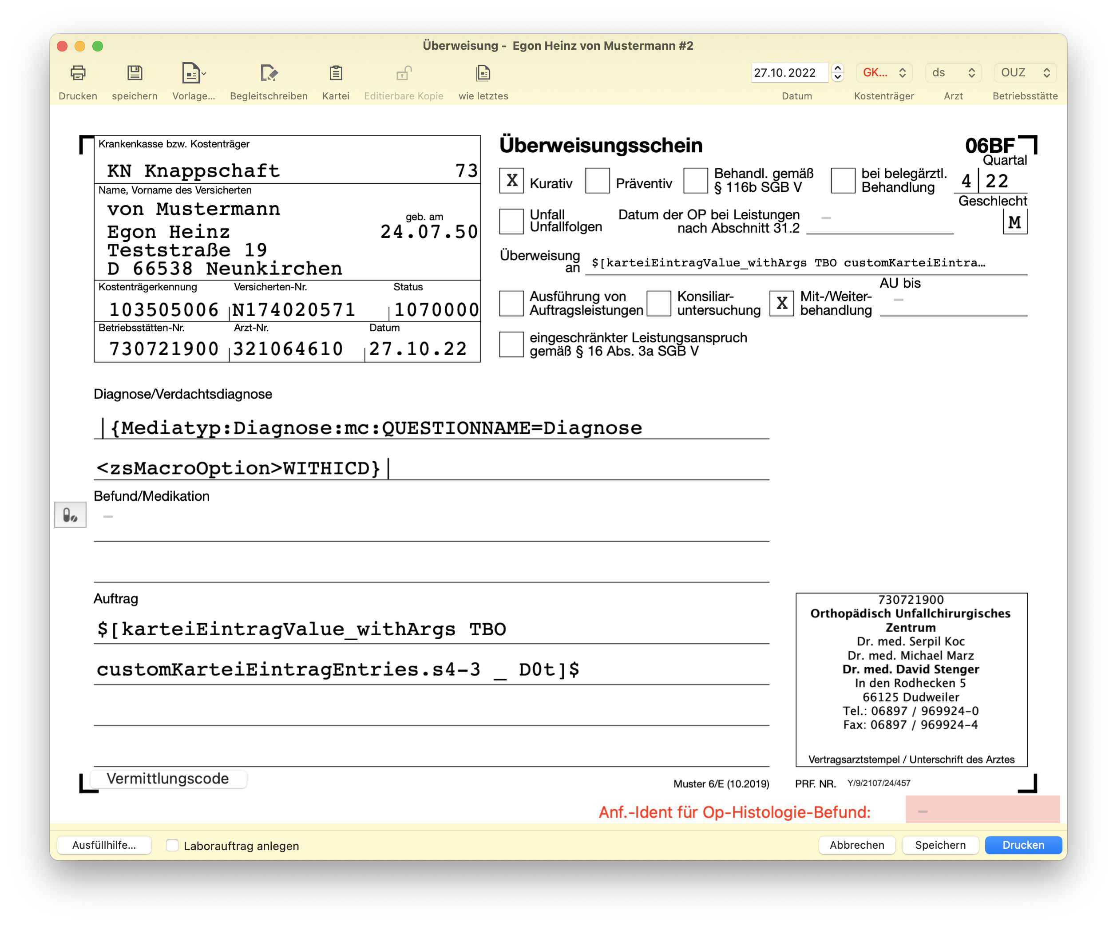Click the Abbrechen button

(857, 845)
